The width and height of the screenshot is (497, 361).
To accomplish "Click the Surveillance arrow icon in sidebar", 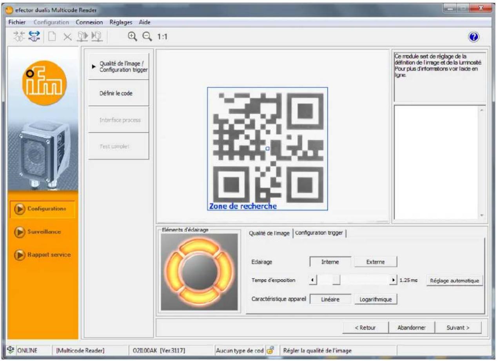I will [x=19, y=232].
